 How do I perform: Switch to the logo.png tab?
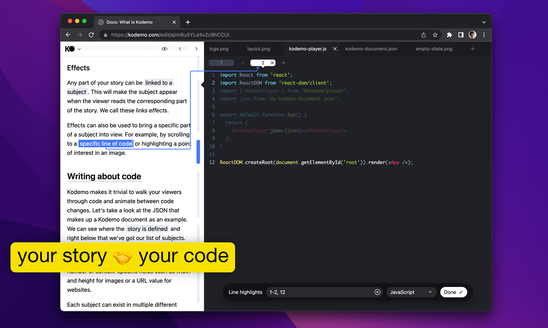pos(219,49)
